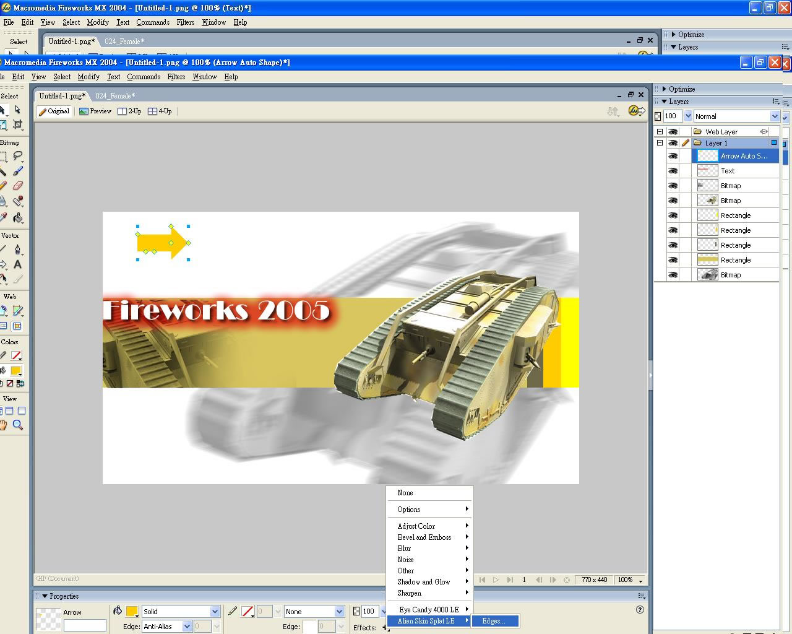Select the Eraser tool
The width and height of the screenshot is (792, 634).
pos(17,186)
